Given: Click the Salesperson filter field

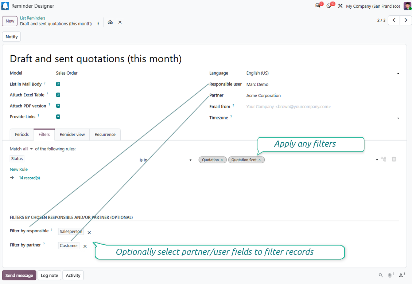Looking at the screenshot, I should [x=71, y=232].
